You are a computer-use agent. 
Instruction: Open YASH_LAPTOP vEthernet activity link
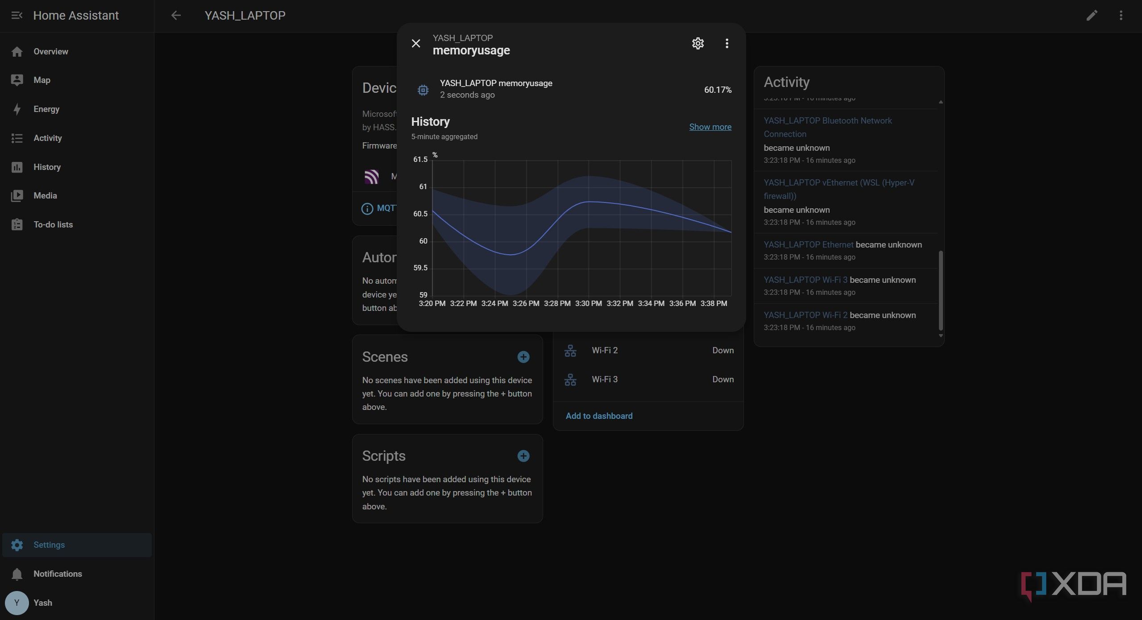[839, 190]
